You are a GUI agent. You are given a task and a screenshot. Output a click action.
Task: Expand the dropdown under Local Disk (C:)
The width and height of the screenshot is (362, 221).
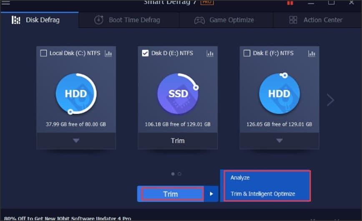point(76,140)
